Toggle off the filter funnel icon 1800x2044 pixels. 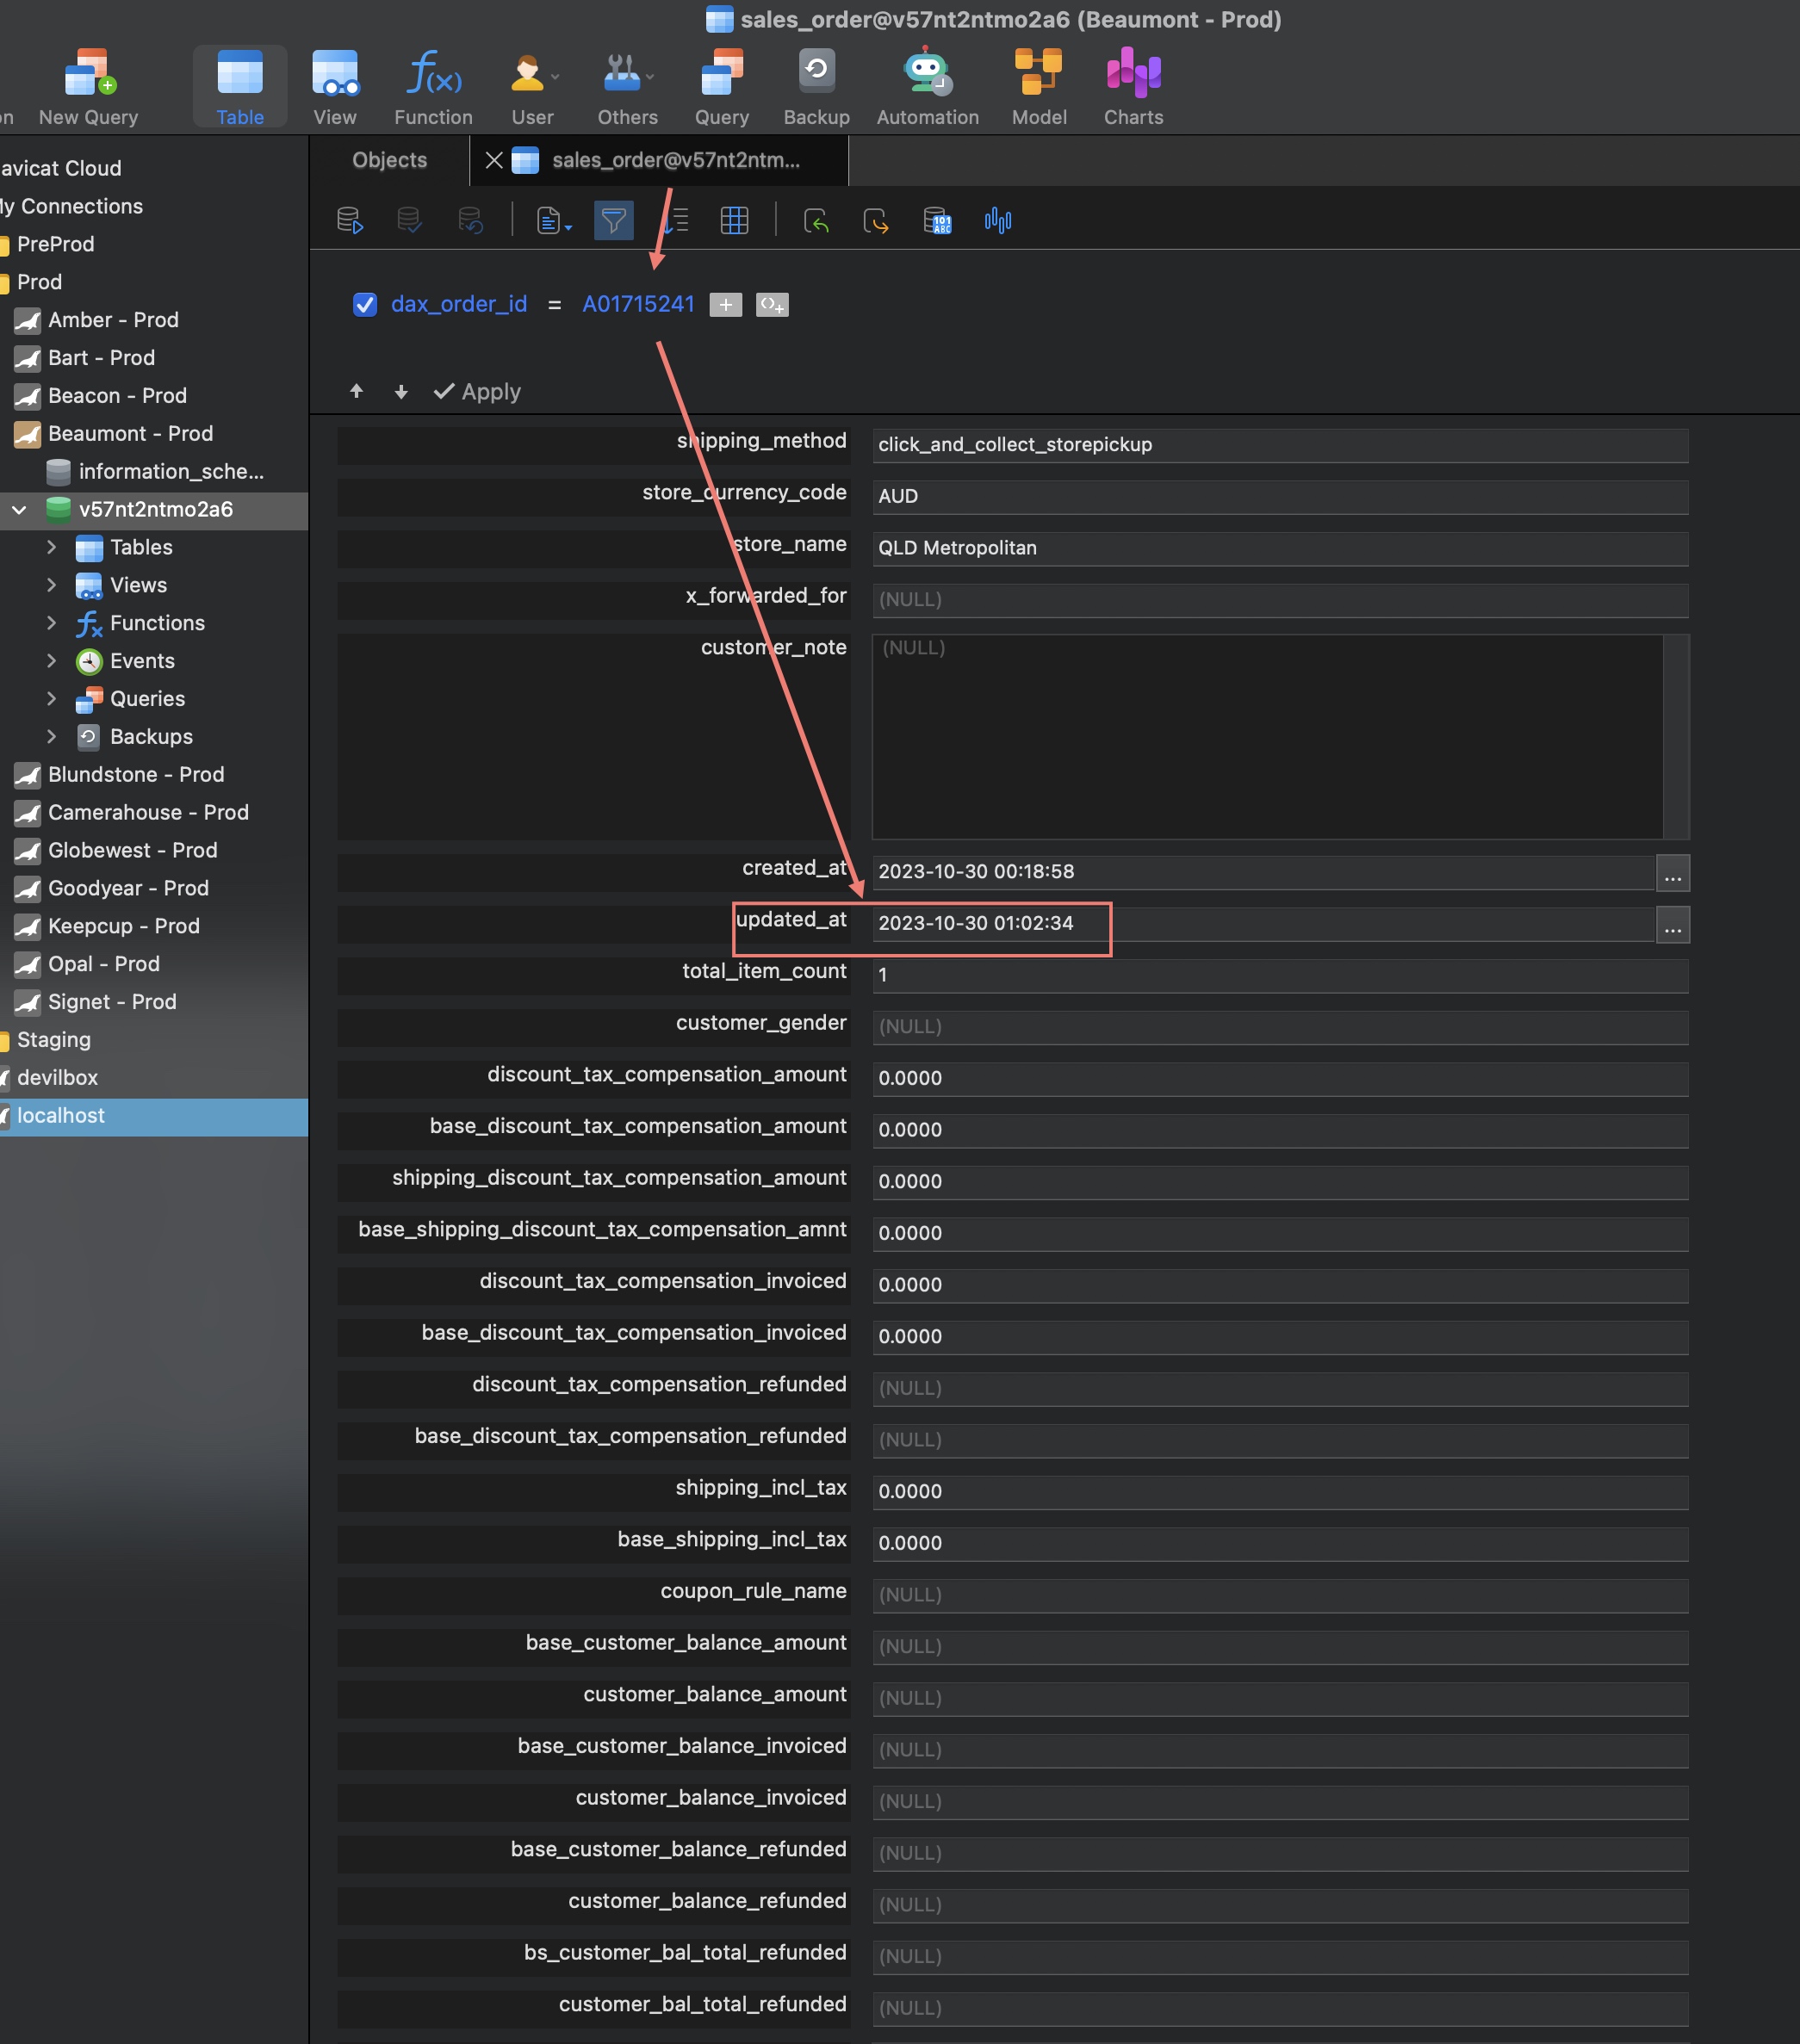tap(613, 220)
